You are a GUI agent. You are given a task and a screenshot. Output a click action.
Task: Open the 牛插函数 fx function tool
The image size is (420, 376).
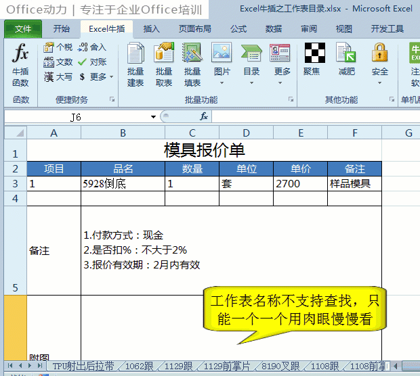20,65
